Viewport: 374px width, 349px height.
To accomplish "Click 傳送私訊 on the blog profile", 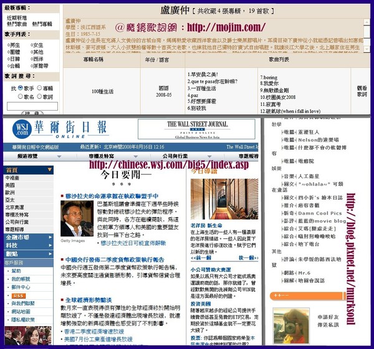I will coord(328,325).
